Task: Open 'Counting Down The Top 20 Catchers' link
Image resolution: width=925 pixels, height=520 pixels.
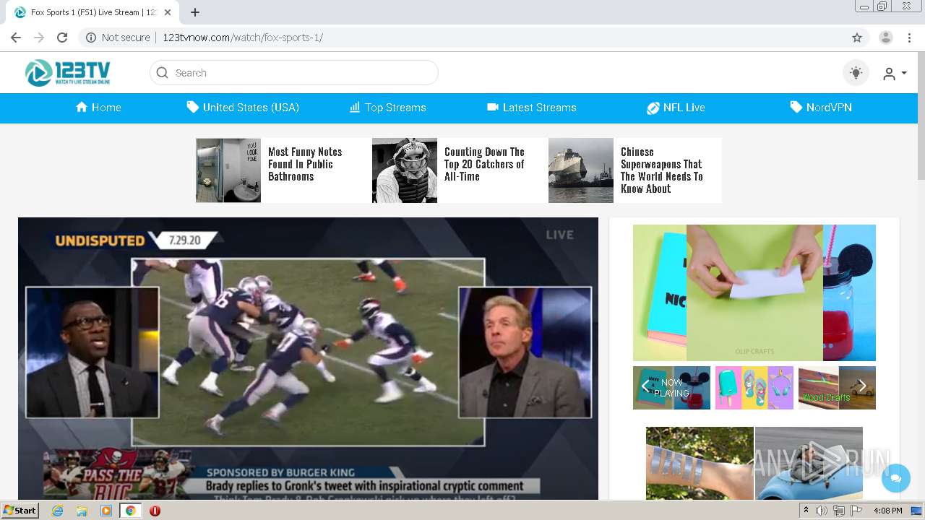Action: pyautogui.click(x=484, y=164)
